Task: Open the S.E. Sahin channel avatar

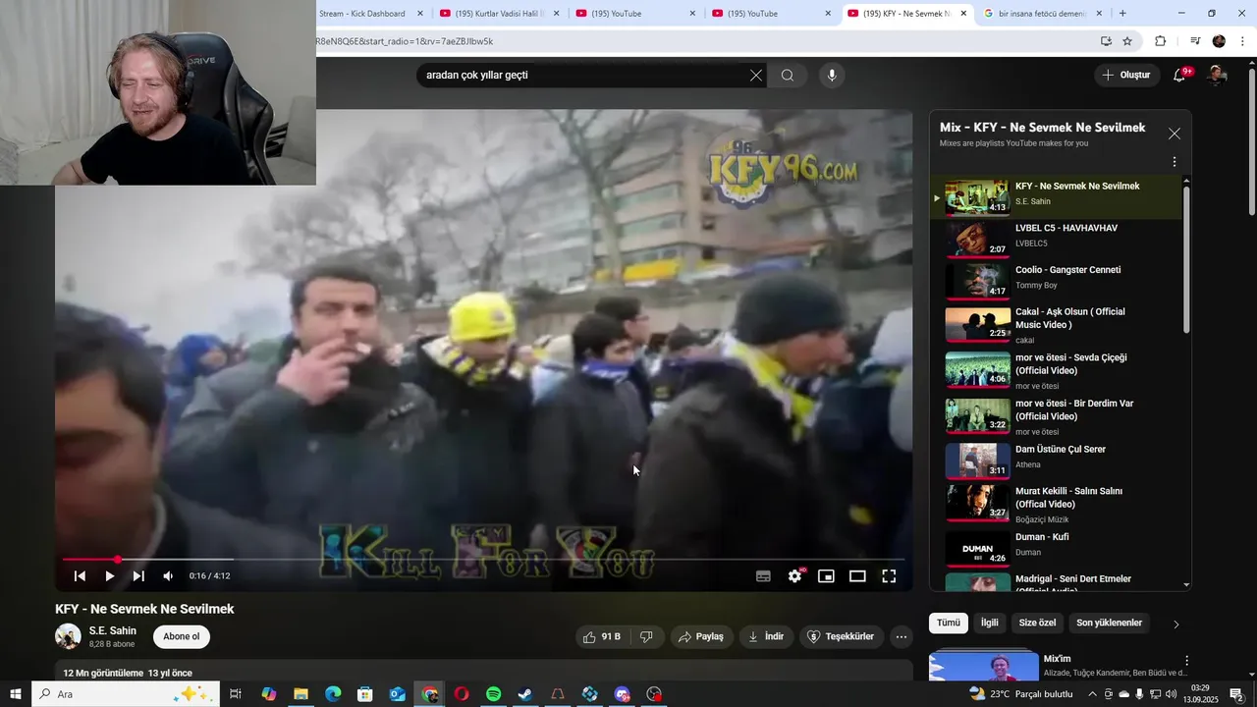Action: (68, 636)
